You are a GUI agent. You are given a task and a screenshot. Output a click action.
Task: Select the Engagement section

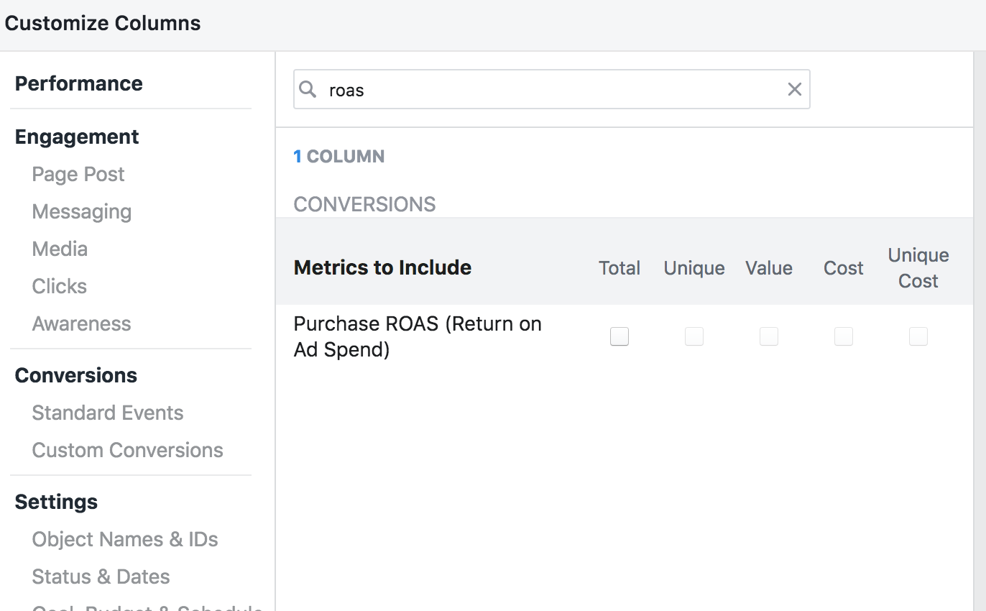[x=76, y=137]
